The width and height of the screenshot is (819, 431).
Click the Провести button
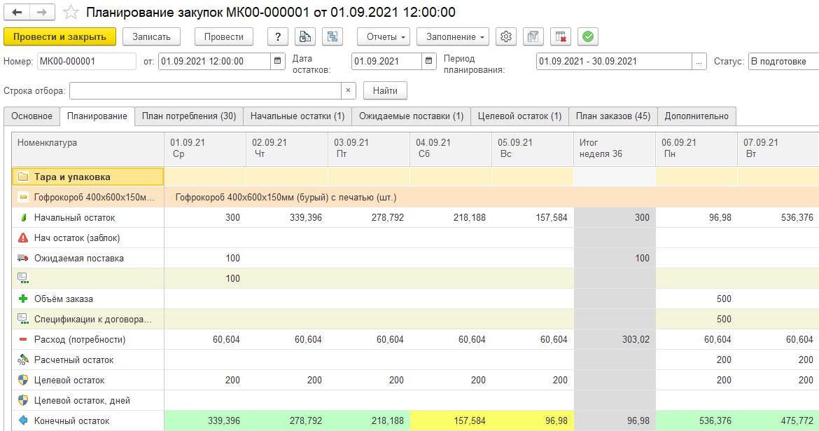click(223, 36)
